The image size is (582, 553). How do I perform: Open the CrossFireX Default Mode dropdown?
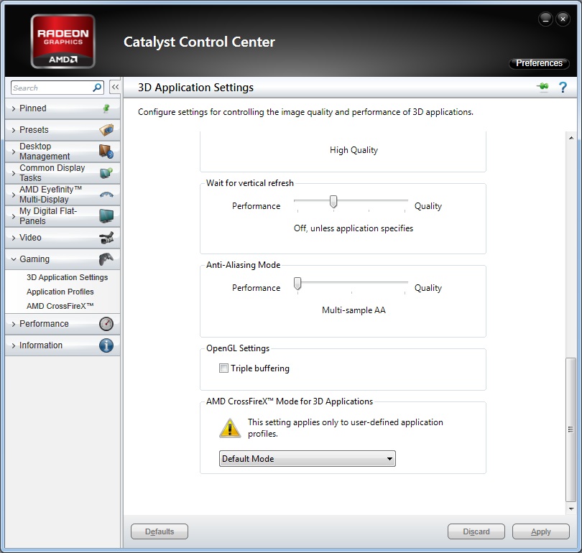tap(307, 458)
